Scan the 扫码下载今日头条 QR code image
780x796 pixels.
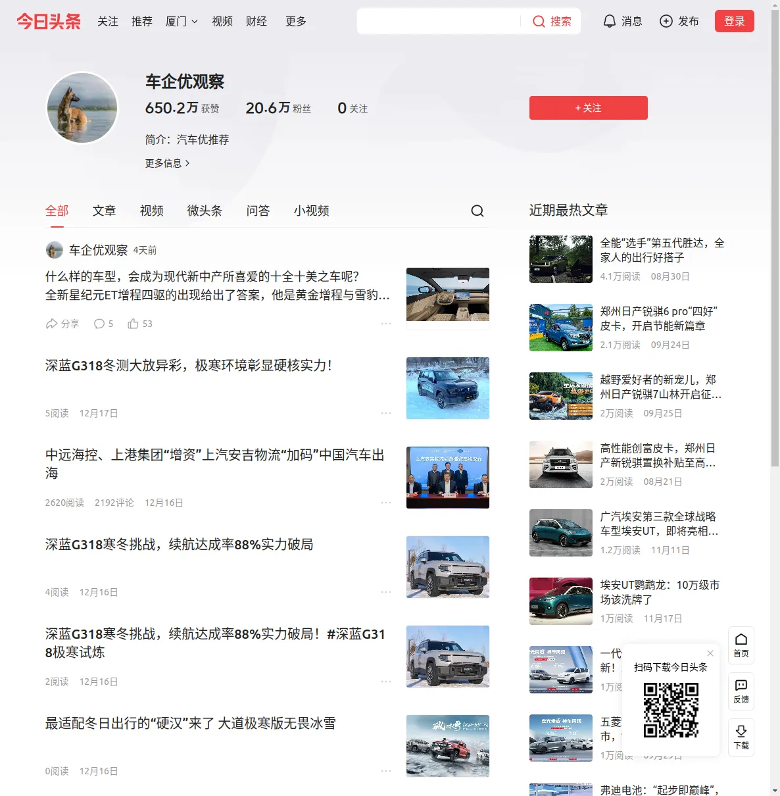point(671,710)
